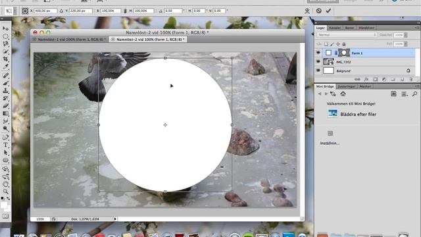This screenshot has width=421, height=237.
Task: Click Inställningar in Mini Bridge
Action: pyautogui.click(x=330, y=144)
